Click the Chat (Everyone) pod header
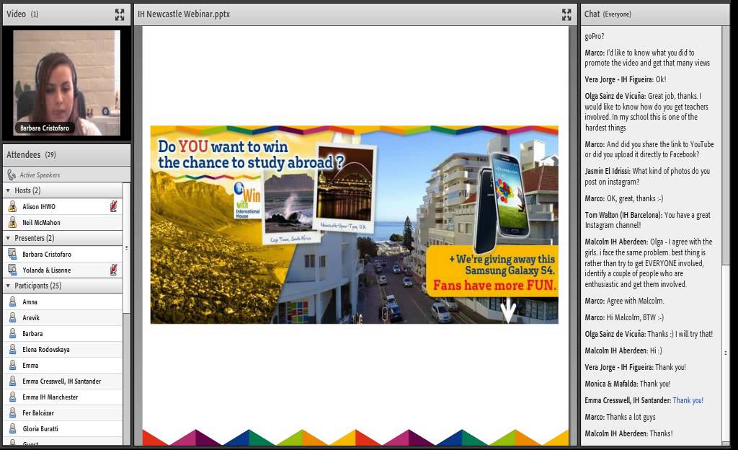The height and width of the screenshot is (450, 738). click(654, 14)
